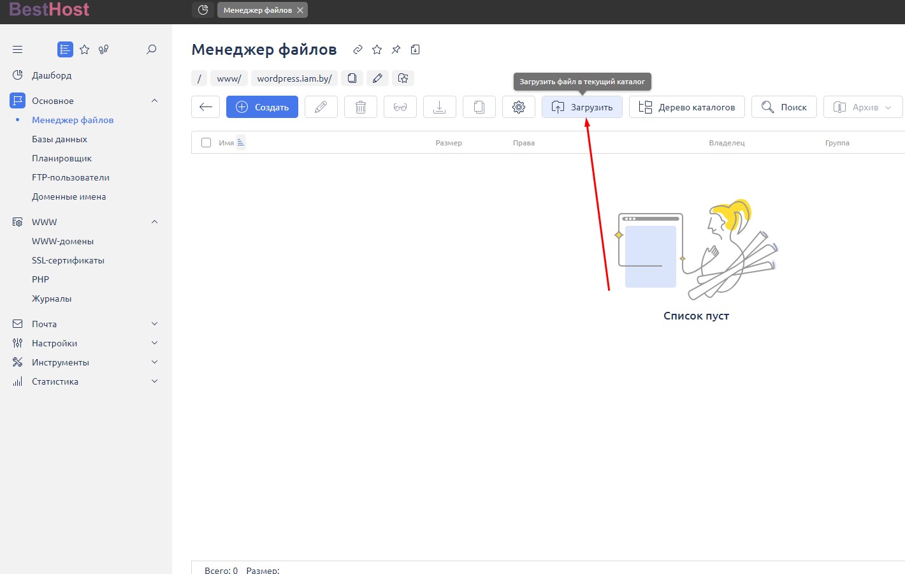The height and width of the screenshot is (574, 905).
Task: Tick the select-all checkbox near Имя
Action: pyautogui.click(x=206, y=143)
